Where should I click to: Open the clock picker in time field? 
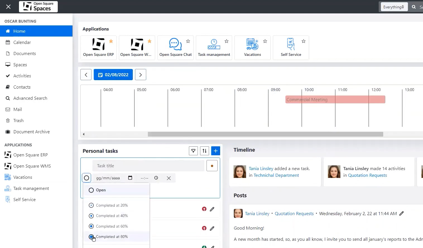coord(156,178)
